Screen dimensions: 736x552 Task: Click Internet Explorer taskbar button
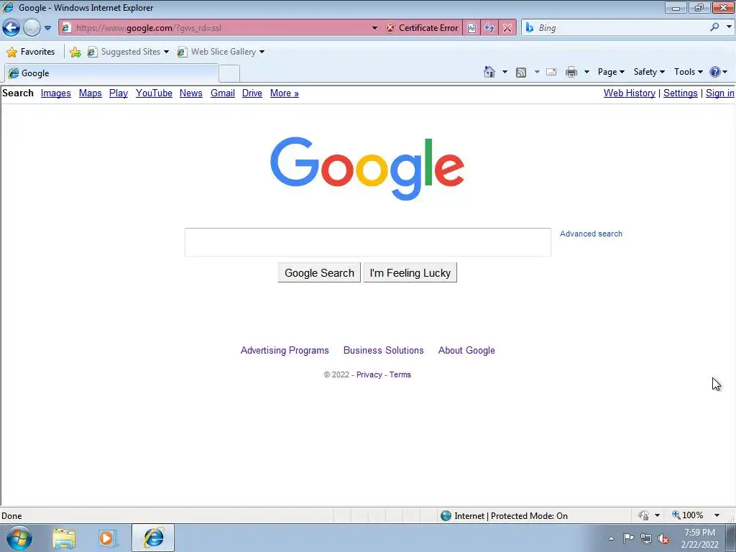click(x=153, y=538)
